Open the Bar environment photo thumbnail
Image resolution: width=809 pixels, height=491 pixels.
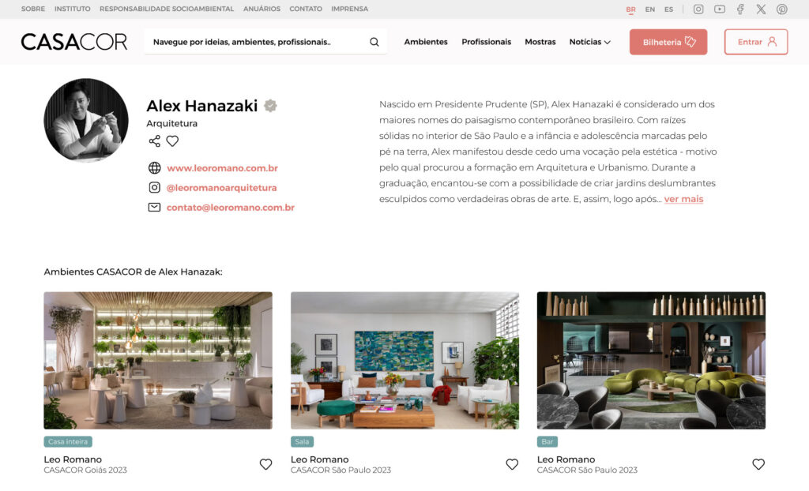point(651,361)
